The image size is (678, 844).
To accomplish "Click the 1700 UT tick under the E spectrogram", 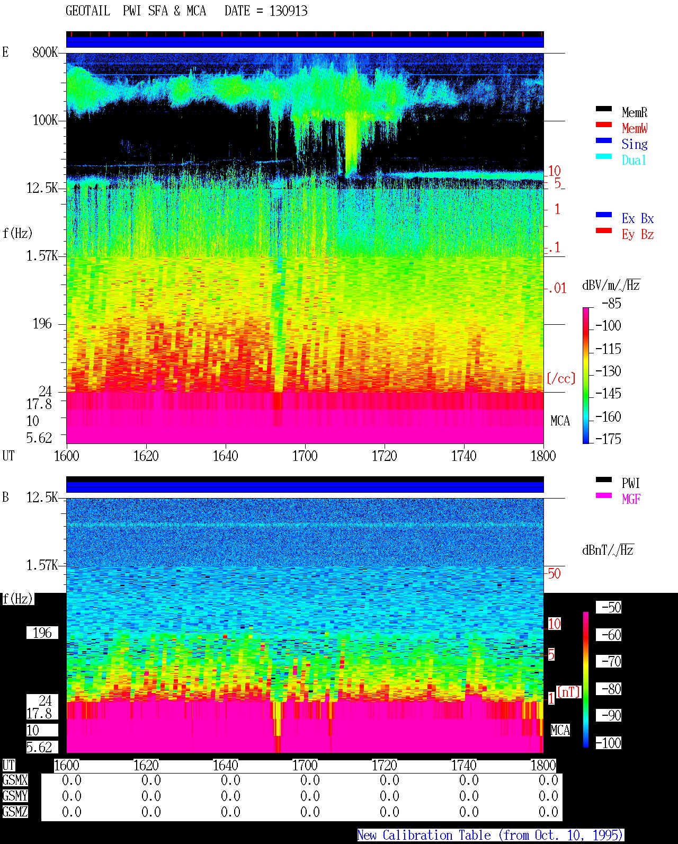I will [305, 456].
